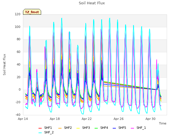184x138 pixels.
Task: Click the Apr 14 x-axis tick label
Action: pos(23,119)
